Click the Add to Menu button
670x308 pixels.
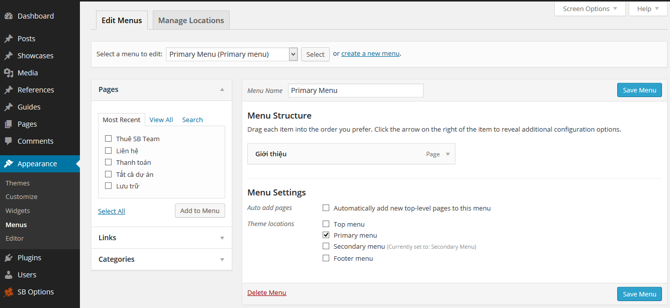pos(200,211)
